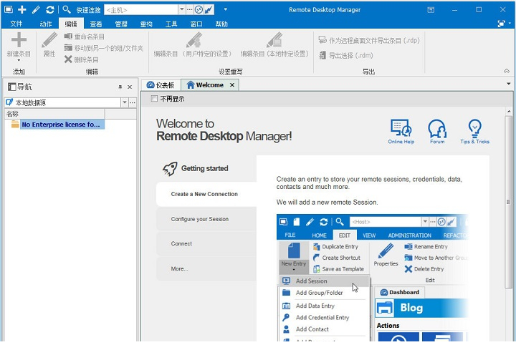The image size is (516, 355).
Task: Close the Welcome tab
Action: click(232, 85)
